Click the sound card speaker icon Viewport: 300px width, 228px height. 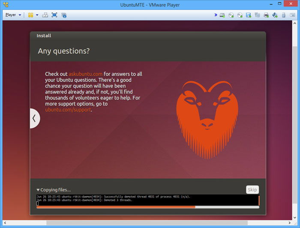pyautogui.click(x=275, y=15)
